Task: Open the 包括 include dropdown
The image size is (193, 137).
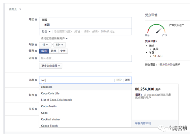Action: tap(46, 31)
